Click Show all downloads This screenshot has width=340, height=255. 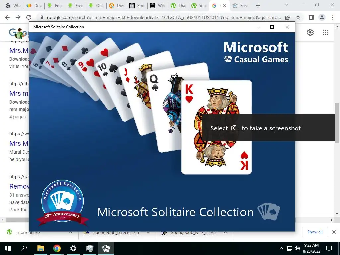(315, 232)
